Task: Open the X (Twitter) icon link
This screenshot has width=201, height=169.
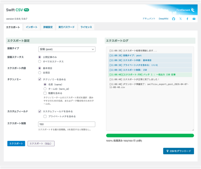Action: tap(181, 19)
